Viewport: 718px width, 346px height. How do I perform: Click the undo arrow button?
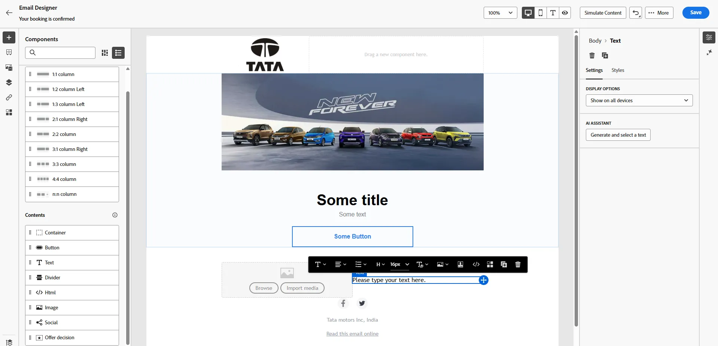click(x=636, y=13)
